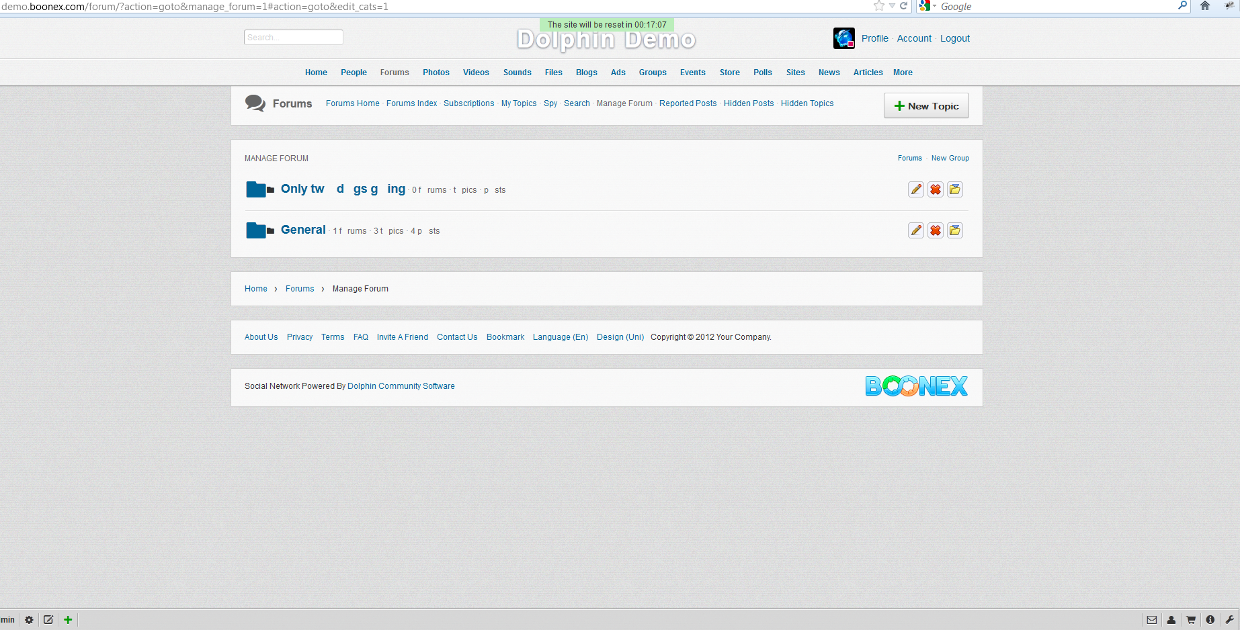Open the Contact Us footer link
This screenshot has height=630, width=1240.
click(457, 337)
